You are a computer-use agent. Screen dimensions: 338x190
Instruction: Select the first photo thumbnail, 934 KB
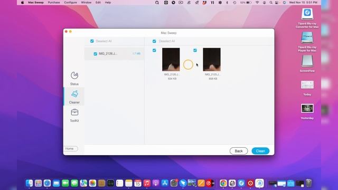[x=171, y=60]
